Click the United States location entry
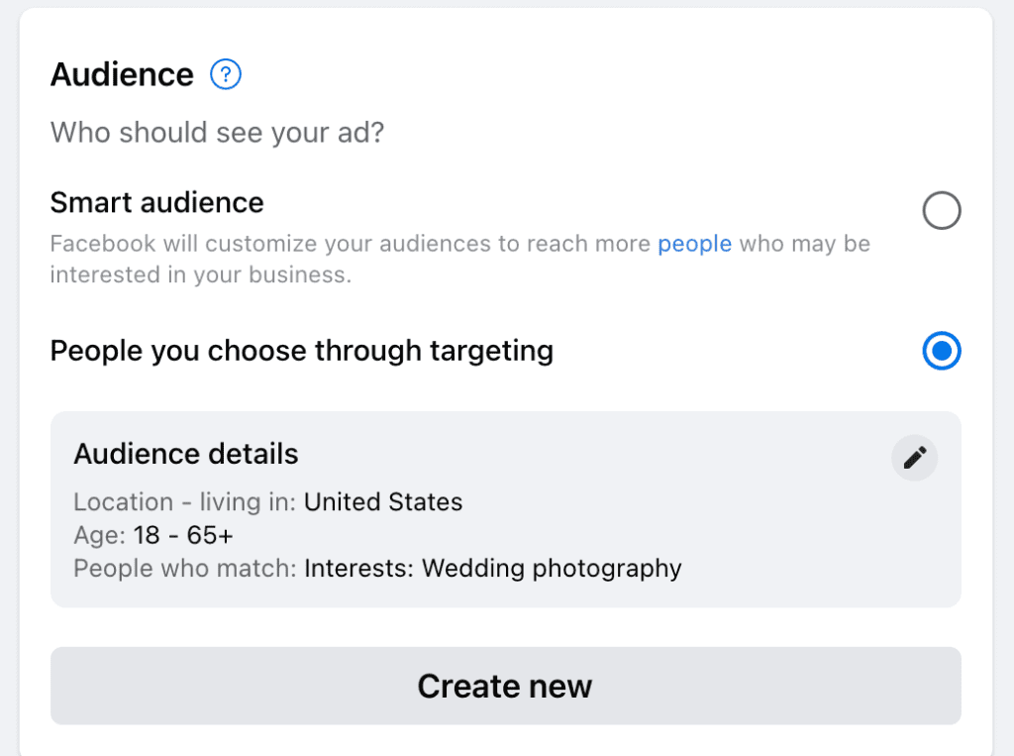 [383, 502]
